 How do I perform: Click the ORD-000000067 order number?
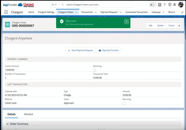point(23,26)
